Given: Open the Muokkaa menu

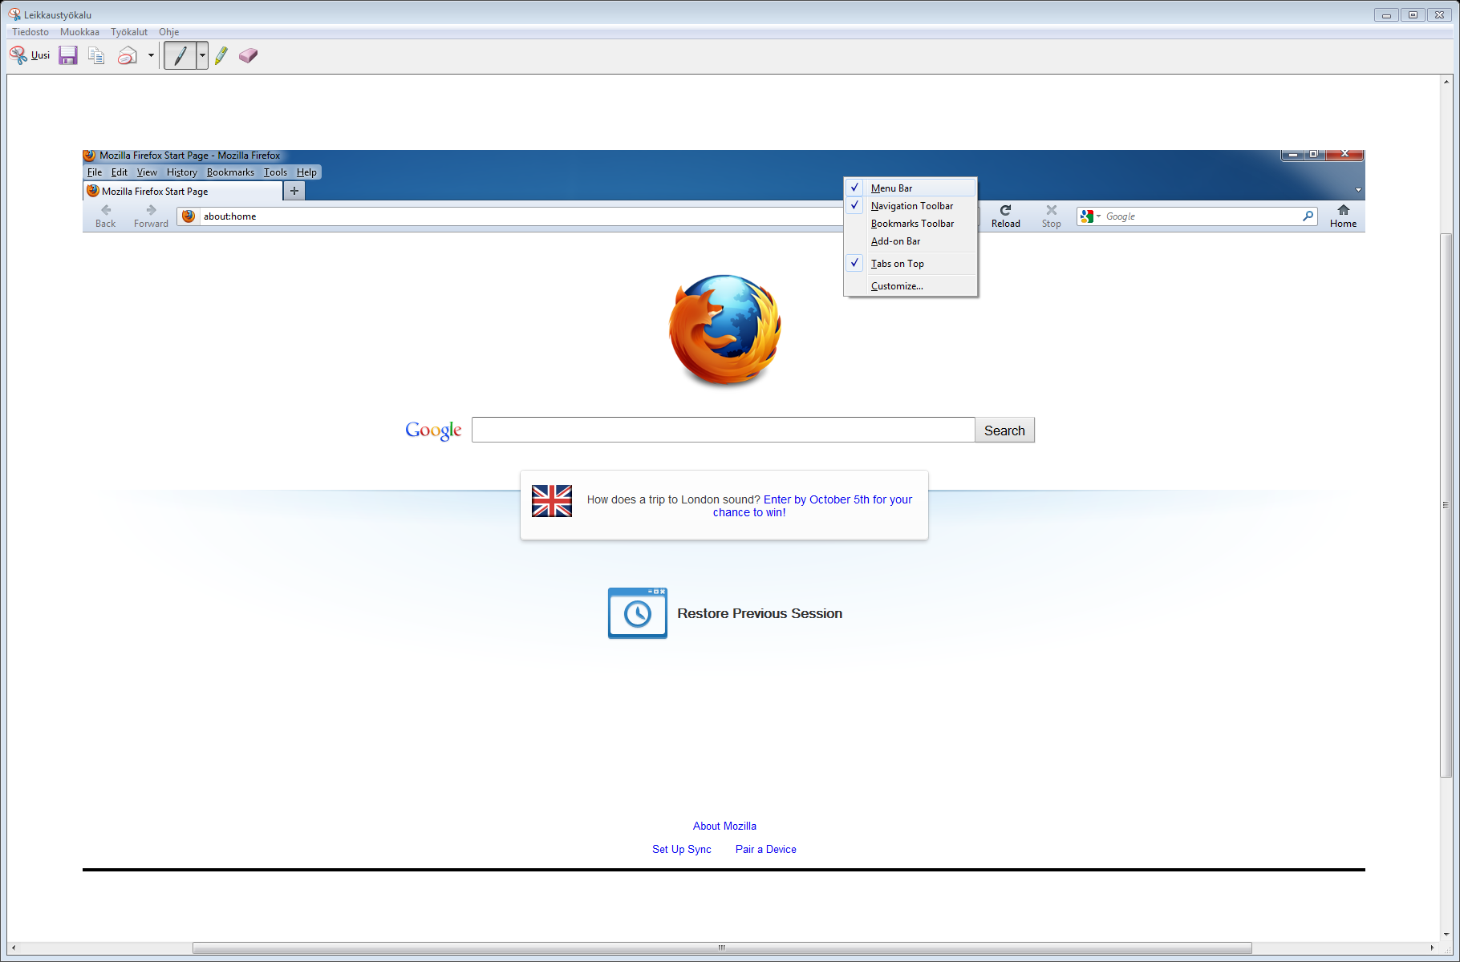Looking at the screenshot, I should [x=79, y=32].
